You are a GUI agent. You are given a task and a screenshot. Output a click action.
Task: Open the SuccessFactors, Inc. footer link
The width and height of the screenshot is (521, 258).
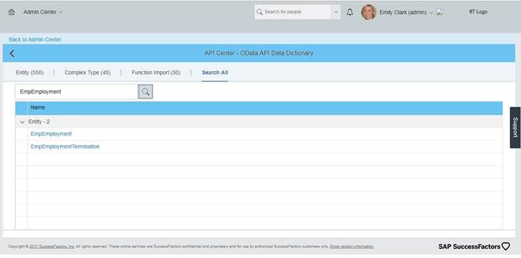pos(52,247)
